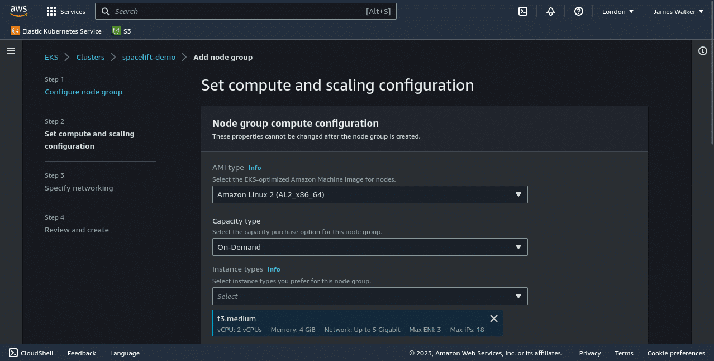Screen dimensions: 714x361
Task: Click the 'Network: Up to 5 Gigabit' text
Action: pos(362,330)
